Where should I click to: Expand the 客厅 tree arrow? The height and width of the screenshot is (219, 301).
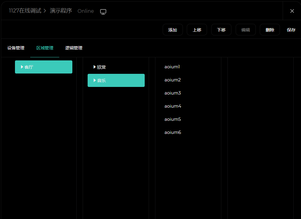22,67
